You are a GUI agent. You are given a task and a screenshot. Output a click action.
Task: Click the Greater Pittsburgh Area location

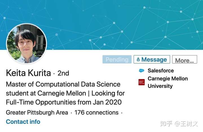[37, 113]
